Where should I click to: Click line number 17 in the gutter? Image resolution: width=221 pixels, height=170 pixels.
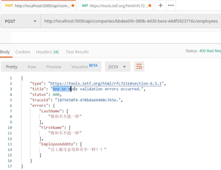[x=10, y=166]
